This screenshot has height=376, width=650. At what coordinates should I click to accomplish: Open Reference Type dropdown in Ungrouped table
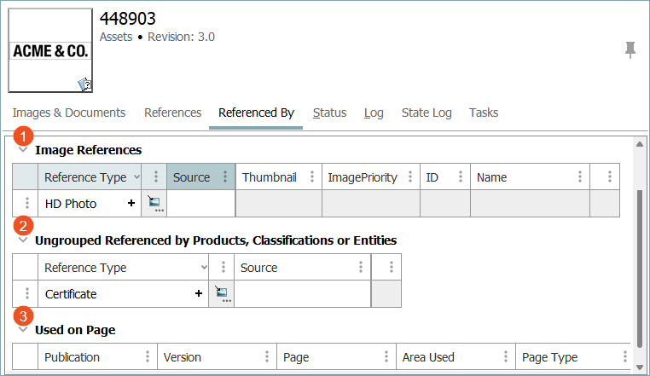pos(202,268)
